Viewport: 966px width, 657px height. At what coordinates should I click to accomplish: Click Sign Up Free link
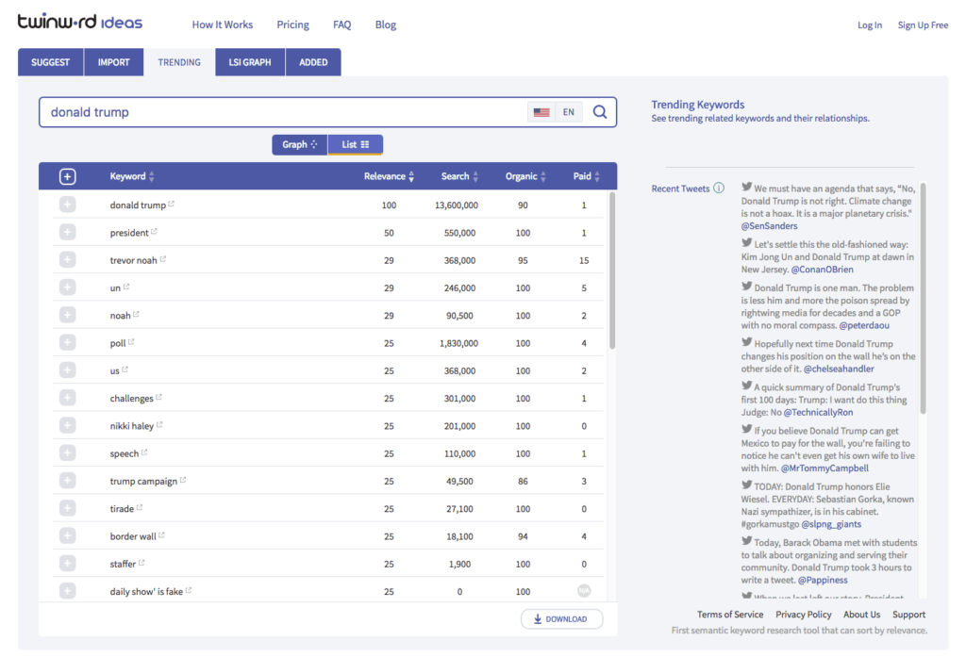point(923,25)
